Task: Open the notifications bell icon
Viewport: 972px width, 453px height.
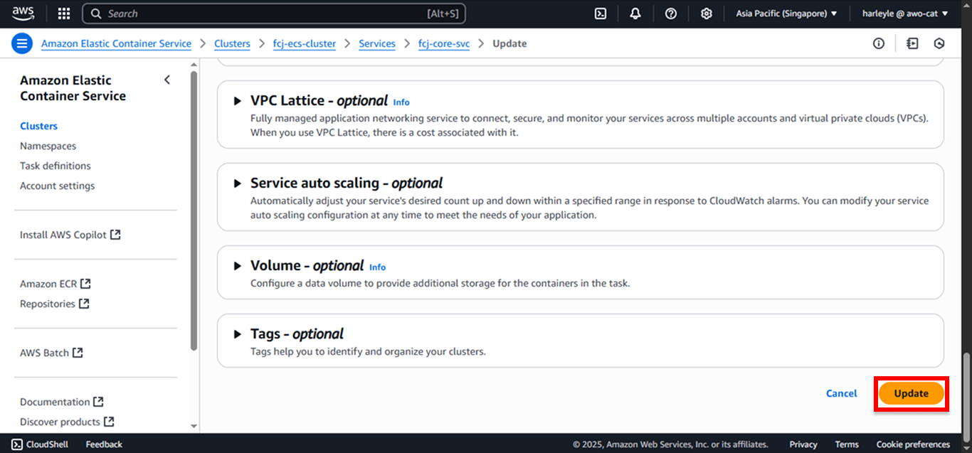Action: coord(635,14)
